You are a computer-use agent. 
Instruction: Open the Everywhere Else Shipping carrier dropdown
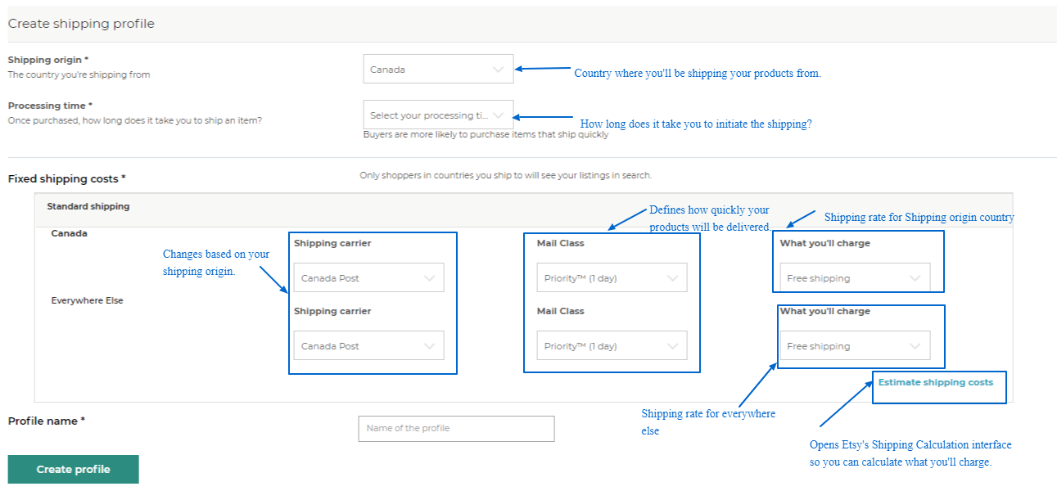[x=368, y=345]
